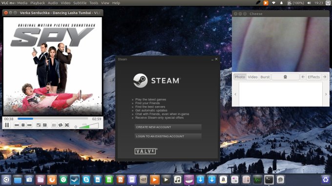Open the blue folder icon in dock

click(x=18, y=180)
